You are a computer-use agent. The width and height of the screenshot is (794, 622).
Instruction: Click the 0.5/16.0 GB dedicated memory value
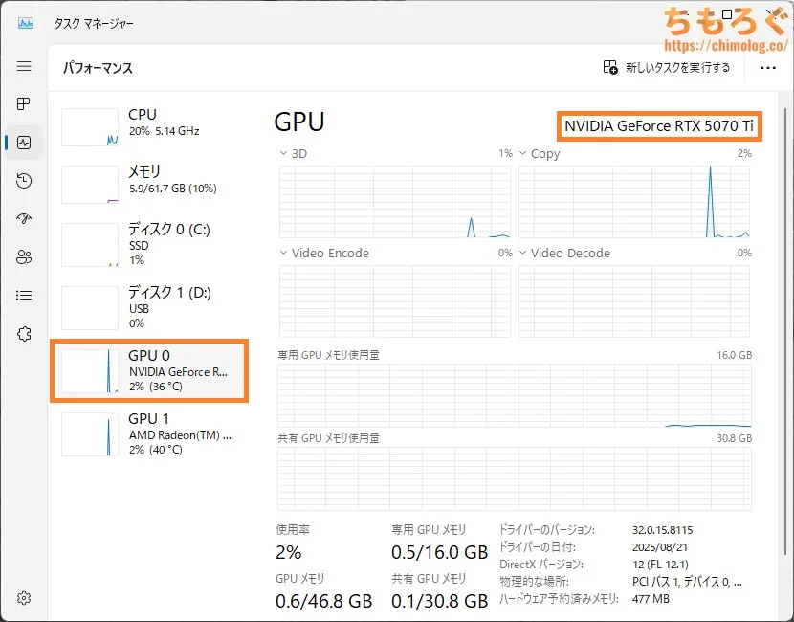(x=439, y=552)
